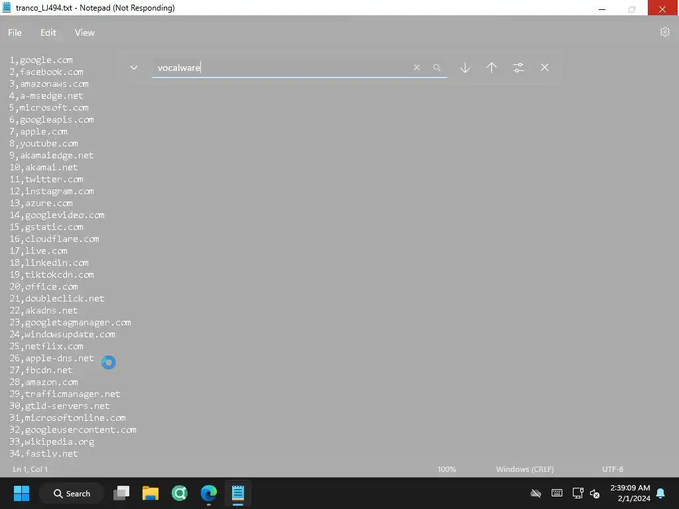Click Windows (CRLF) in status bar
Viewport: 679px width, 509px height.
pyautogui.click(x=525, y=469)
